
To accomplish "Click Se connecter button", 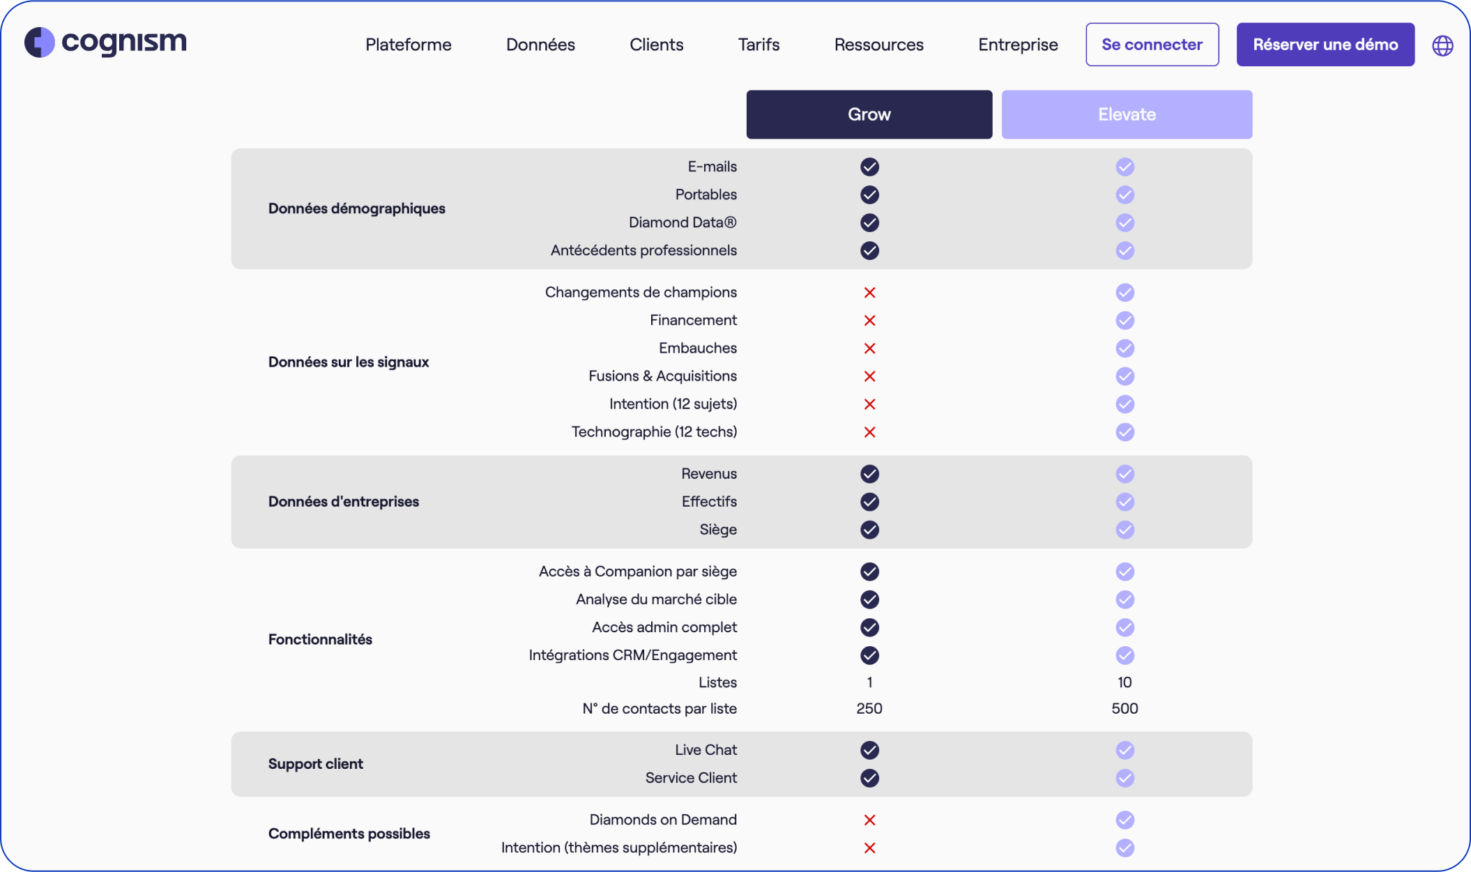I will (x=1152, y=45).
